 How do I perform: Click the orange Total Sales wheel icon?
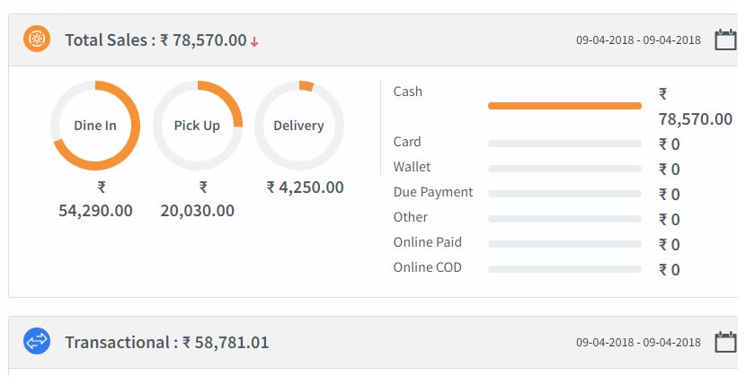(x=36, y=39)
